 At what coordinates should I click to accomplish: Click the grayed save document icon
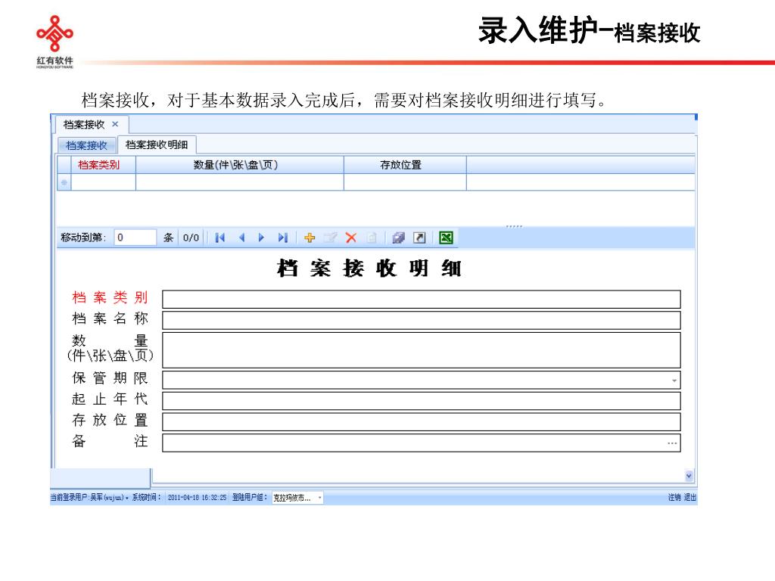pyautogui.click(x=372, y=238)
